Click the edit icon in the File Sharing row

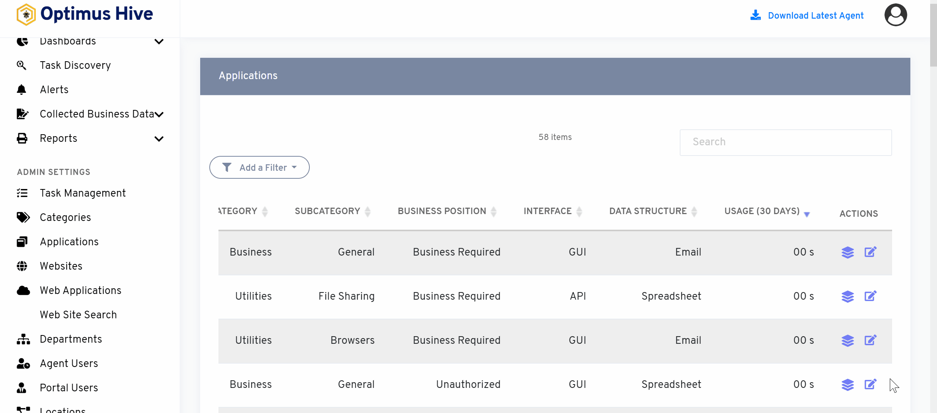870,296
